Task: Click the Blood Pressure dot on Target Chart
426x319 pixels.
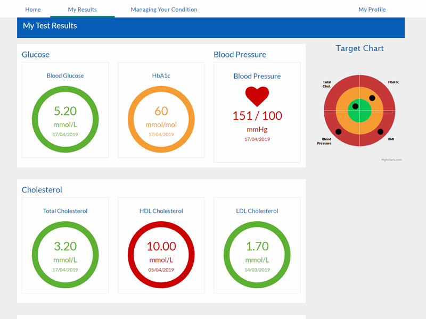Action: tap(338, 131)
